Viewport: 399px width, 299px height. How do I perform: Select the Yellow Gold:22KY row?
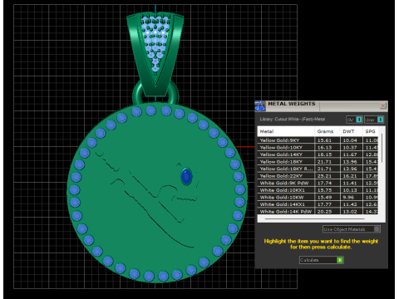pos(318,176)
